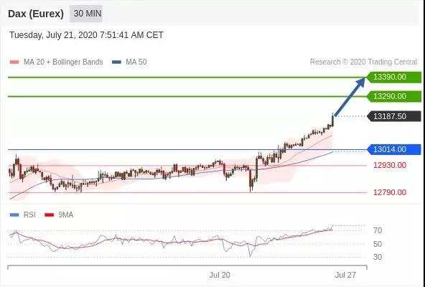Click the RSI legend label
Image resolution: width=425 pixels, height=287 pixels.
(29, 215)
